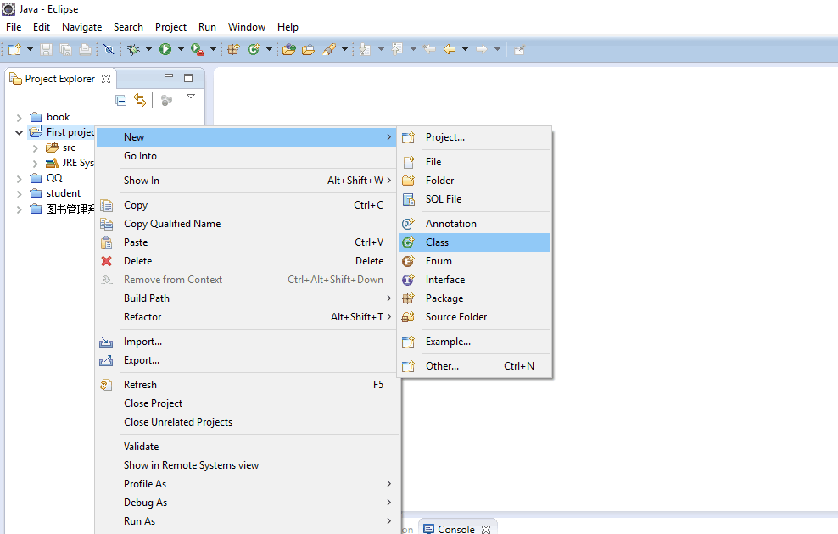Screen dimensions: 838x534
Task: Click the Save toolbar icon
Action: point(47,50)
